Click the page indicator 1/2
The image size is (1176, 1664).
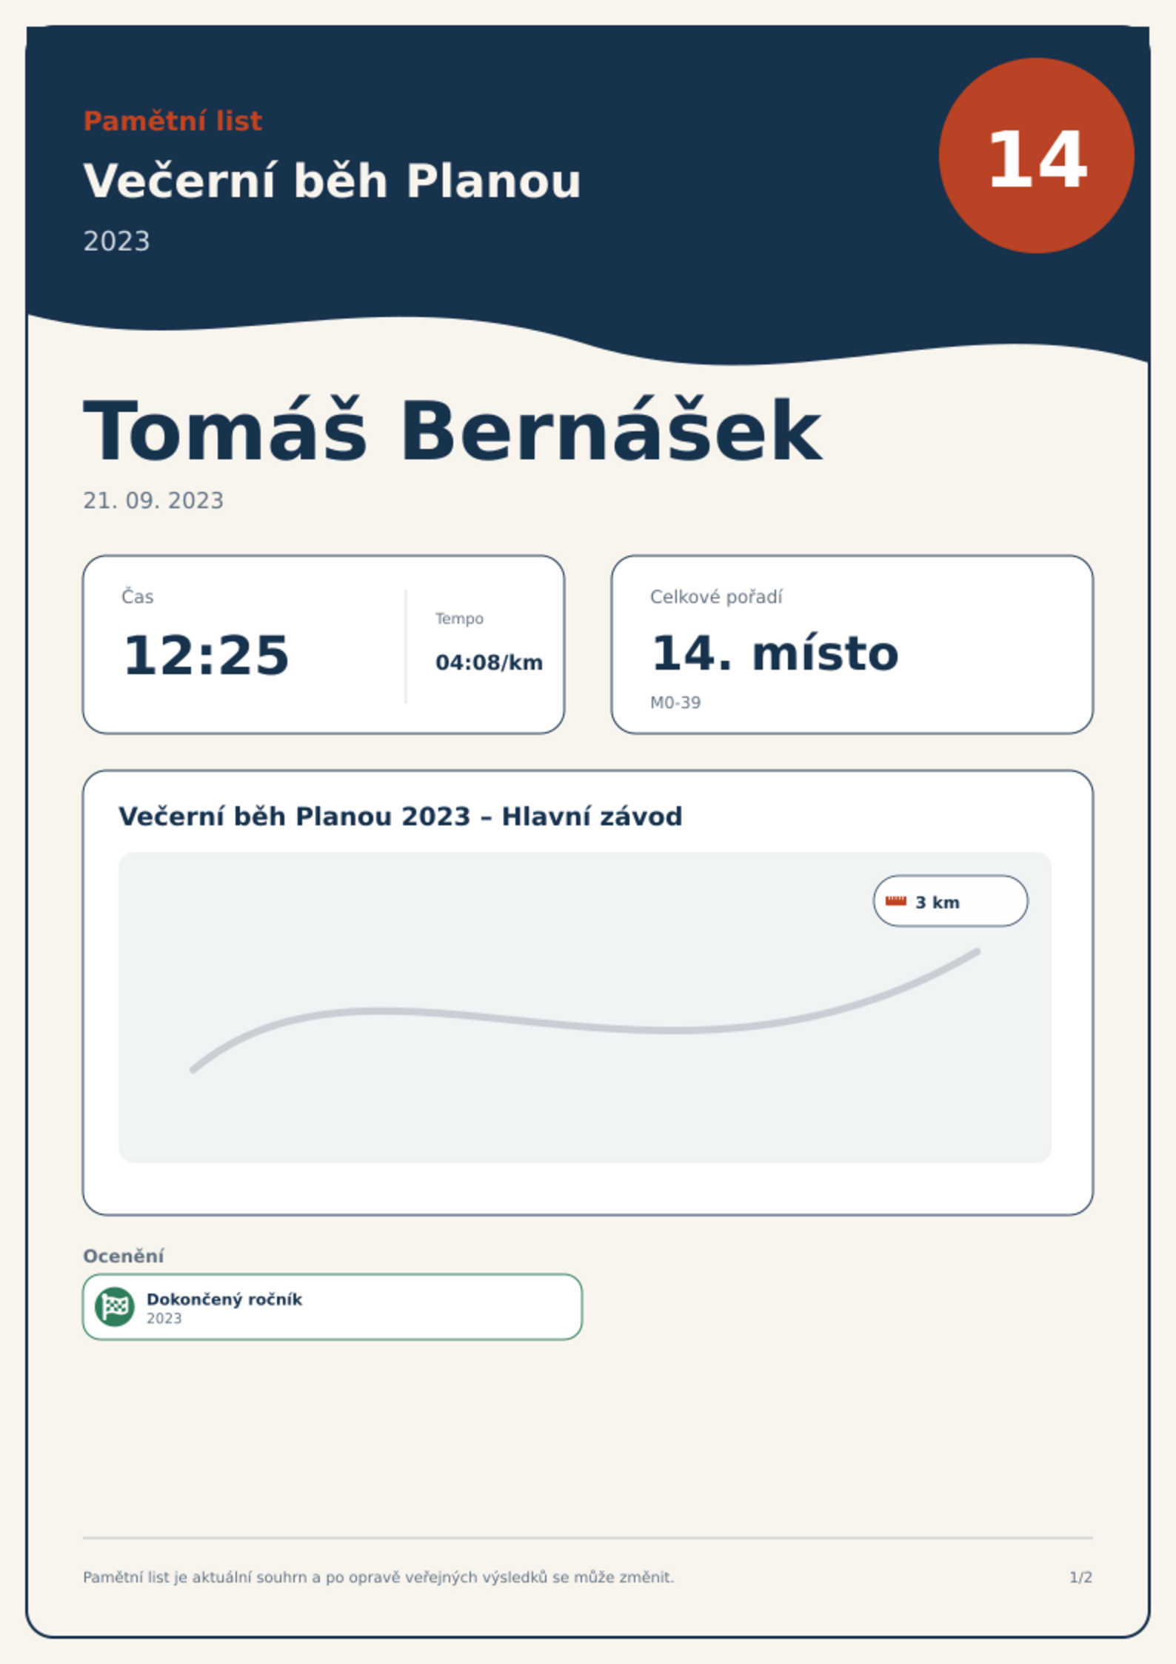coord(1080,1577)
